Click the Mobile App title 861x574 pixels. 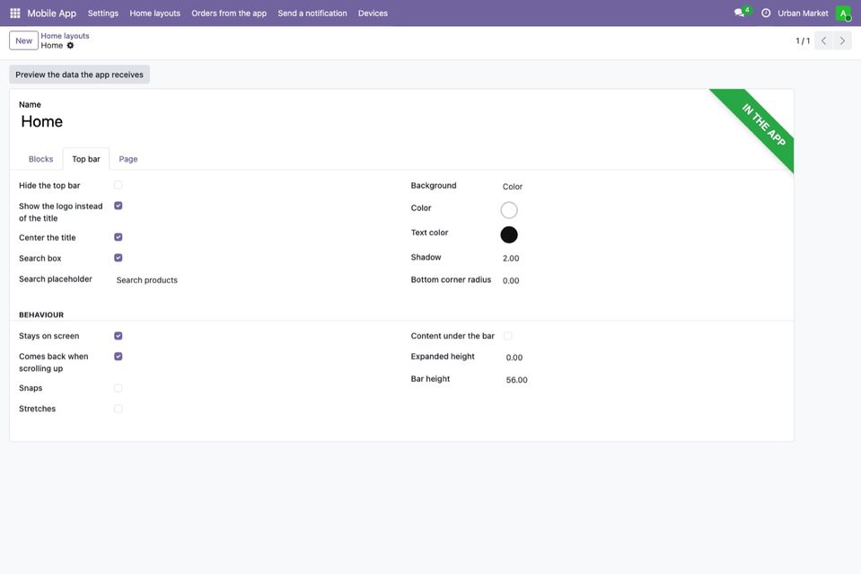click(51, 13)
